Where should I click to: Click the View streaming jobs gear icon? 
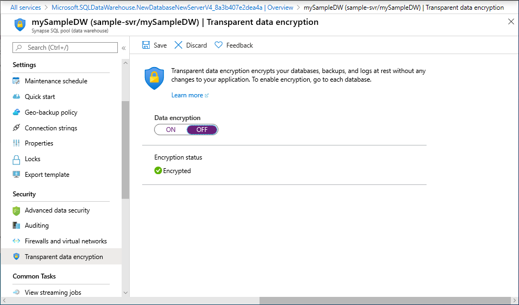pos(16,293)
